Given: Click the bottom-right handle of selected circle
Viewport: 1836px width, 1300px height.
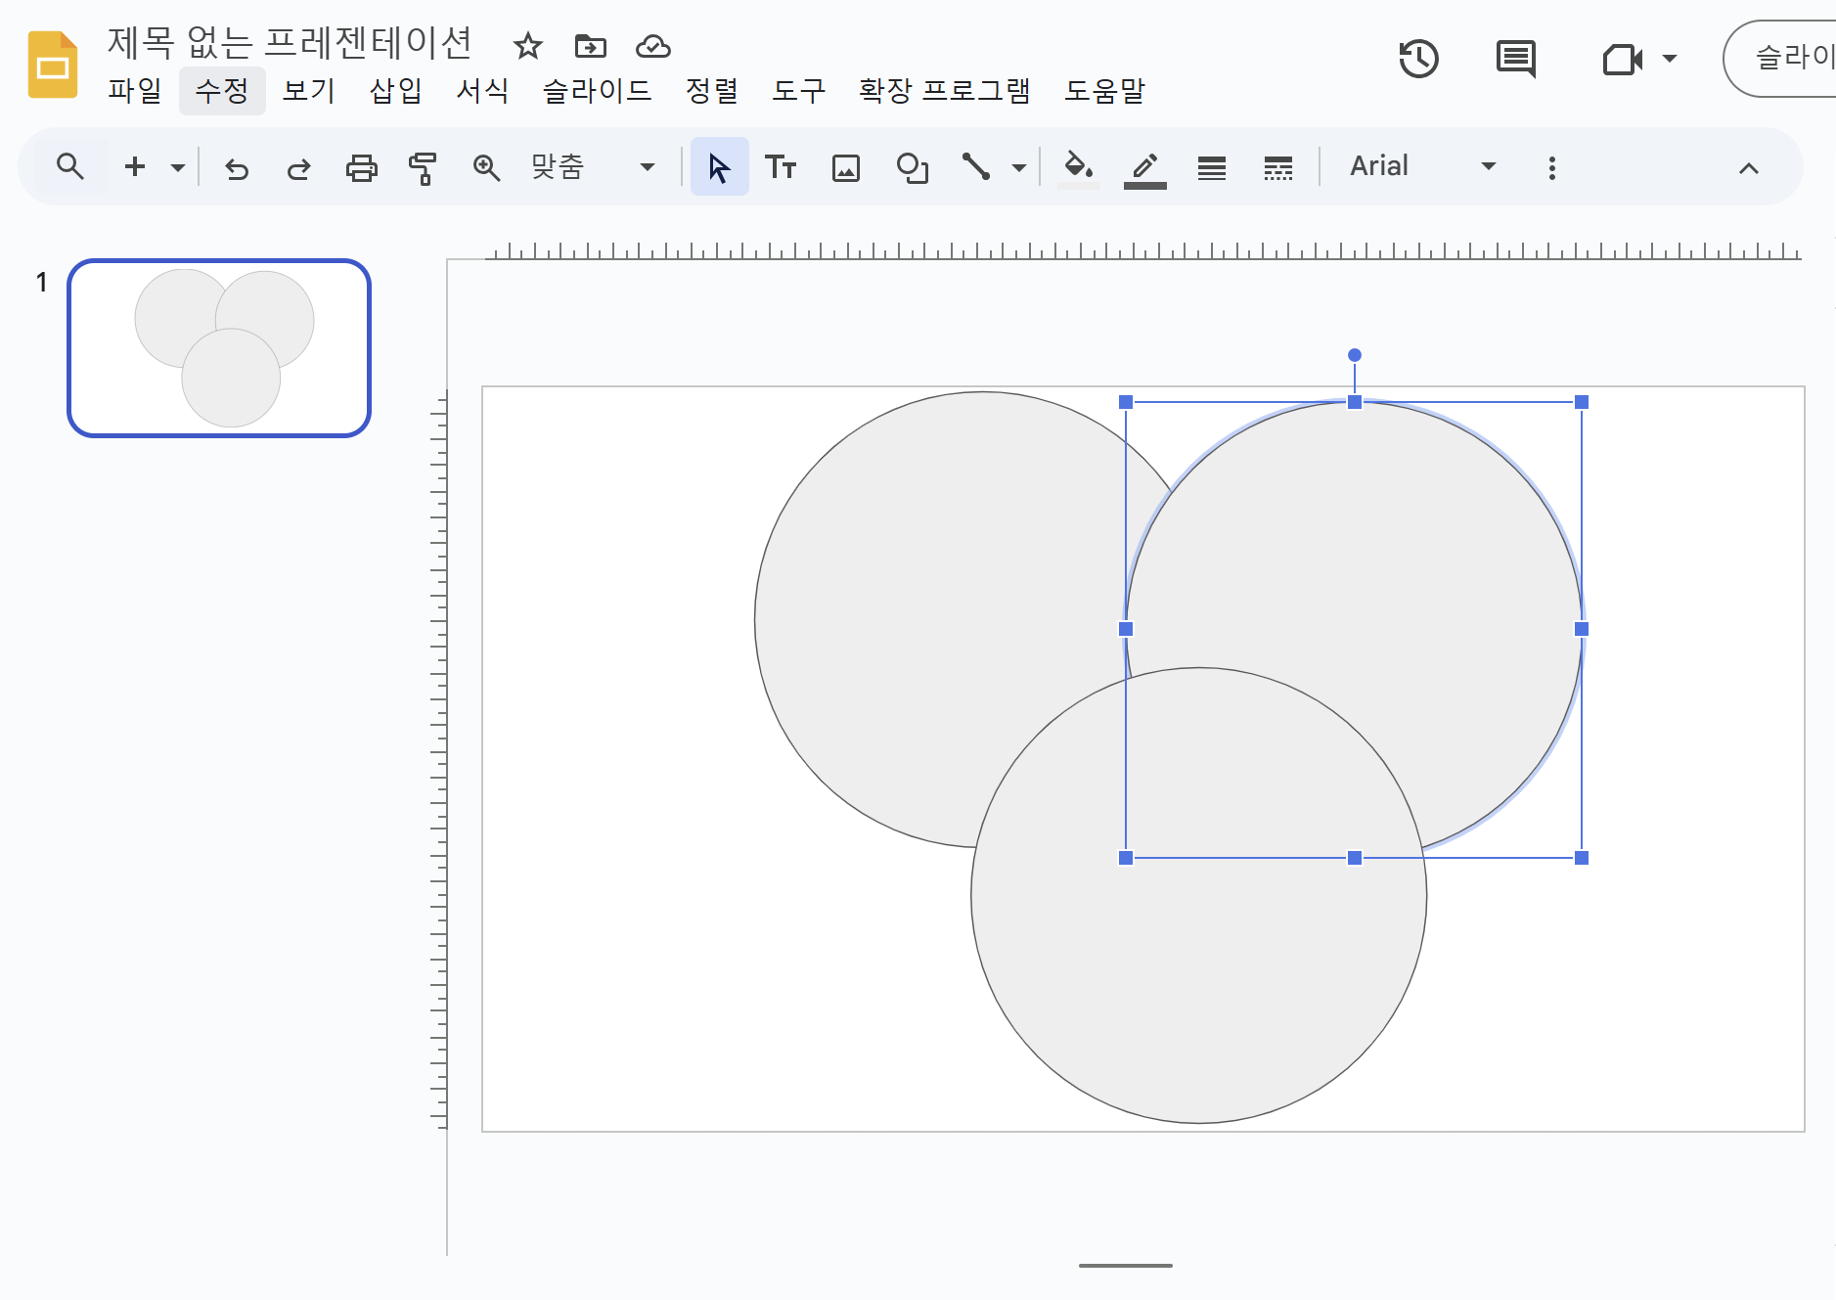Looking at the screenshot, I should coord(1582,858).
